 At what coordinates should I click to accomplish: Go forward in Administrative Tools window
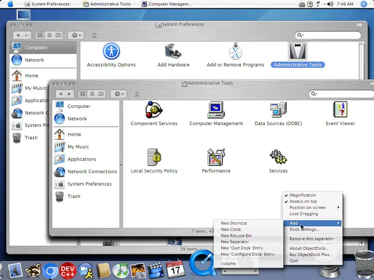click(x=69, y=94)
